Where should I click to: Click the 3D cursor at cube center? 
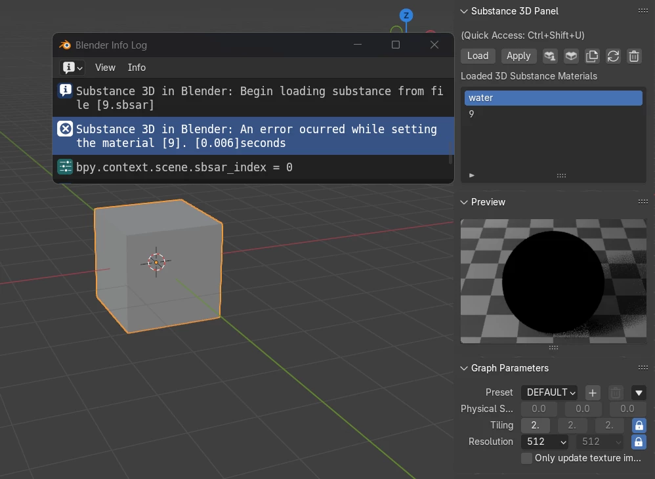[x=156, y=262]
